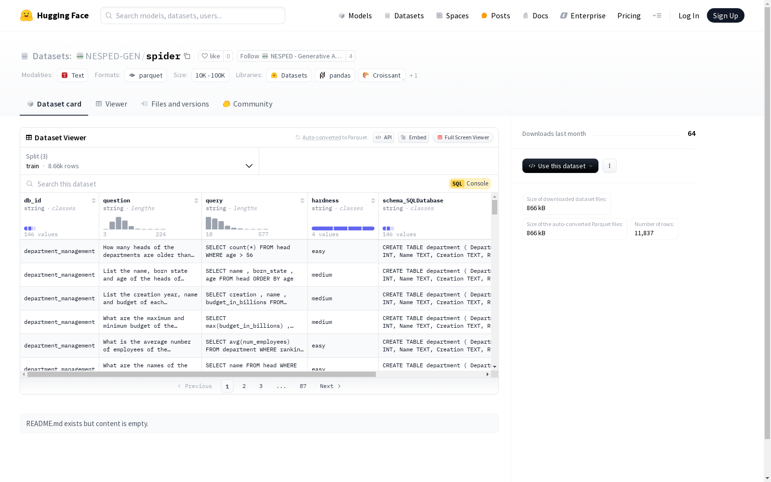The height and width of the screenshot is (482, 771).
Task: Select the Text modality tag
Action: coord(73,75)
